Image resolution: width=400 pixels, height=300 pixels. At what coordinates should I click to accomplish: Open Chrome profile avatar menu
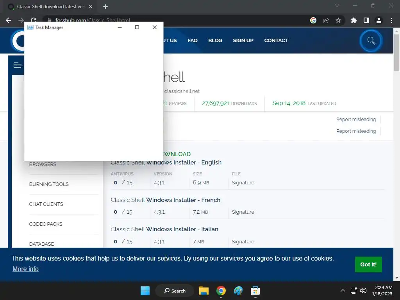tap(379, 20)
